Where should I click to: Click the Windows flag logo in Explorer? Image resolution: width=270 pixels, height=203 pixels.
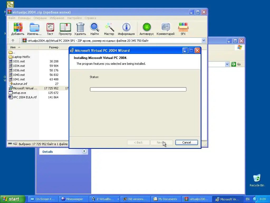[239, 47]
